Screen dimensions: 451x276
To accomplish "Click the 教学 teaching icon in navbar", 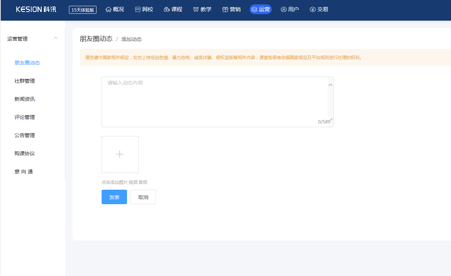I will click(196, 9).
